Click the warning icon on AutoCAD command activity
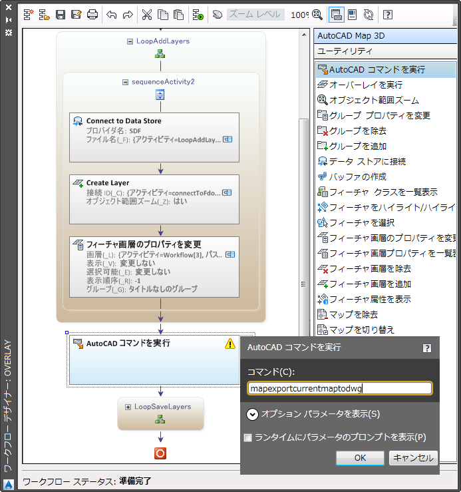461x492 pixels. [230, 344]
